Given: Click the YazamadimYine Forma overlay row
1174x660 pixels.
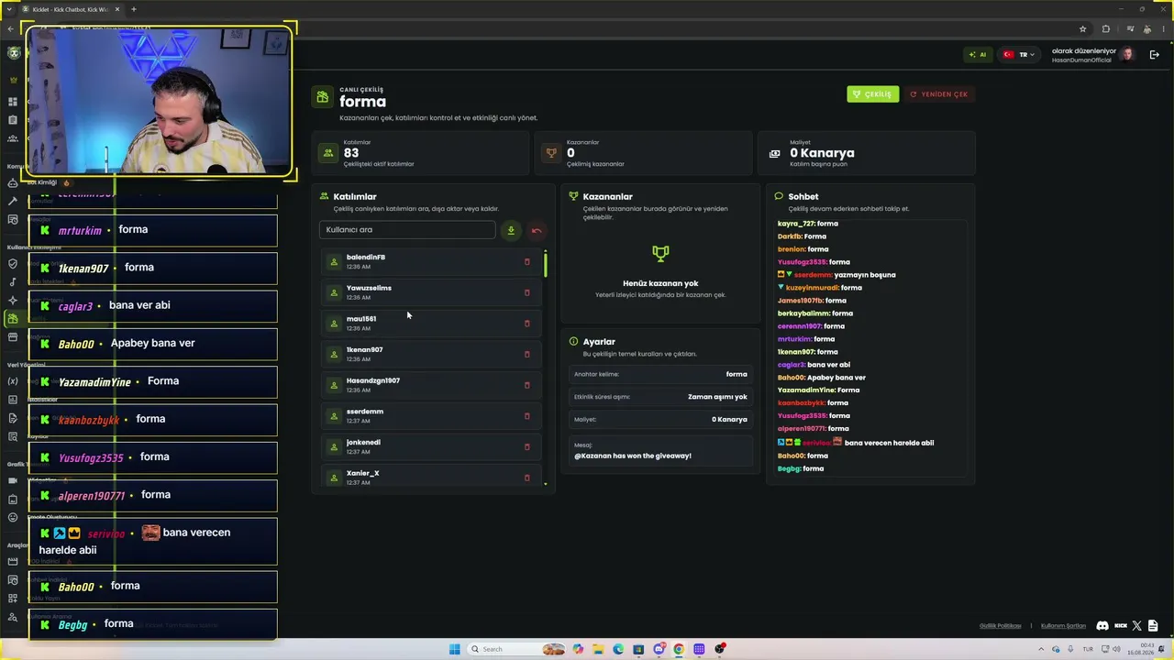Looking at the screenshot, I should click(153, 381).
